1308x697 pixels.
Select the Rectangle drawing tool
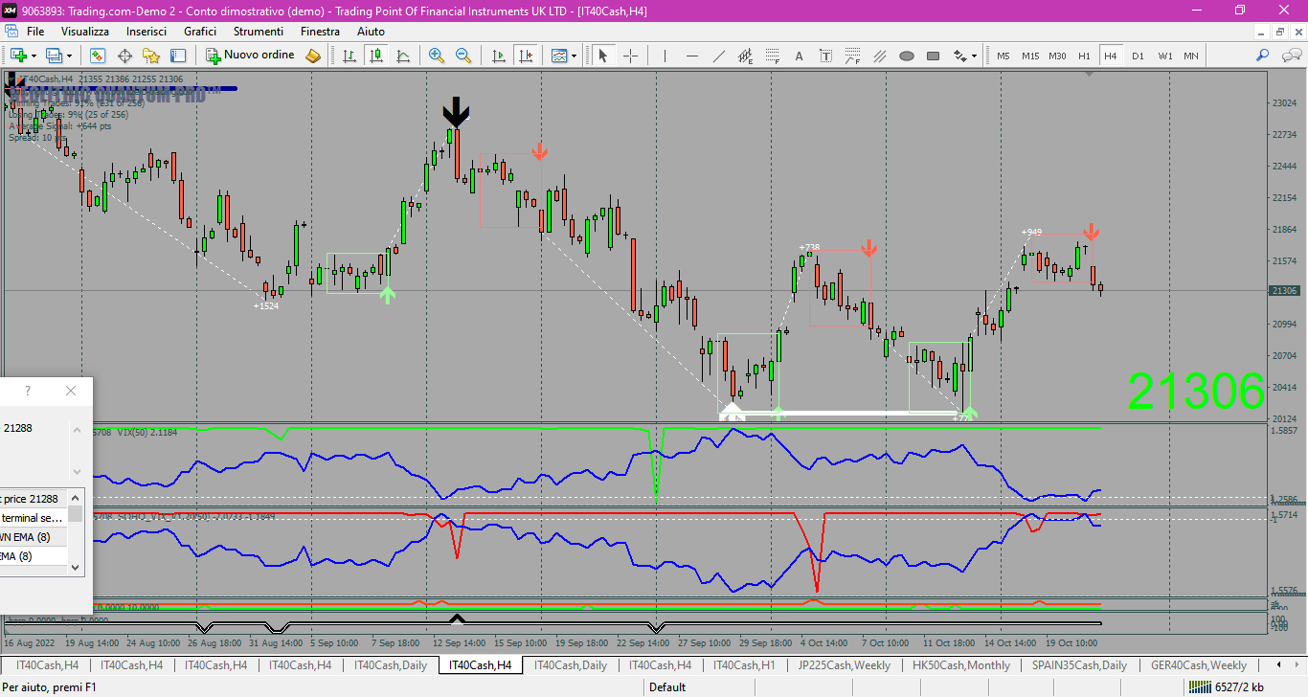[933, 56]
